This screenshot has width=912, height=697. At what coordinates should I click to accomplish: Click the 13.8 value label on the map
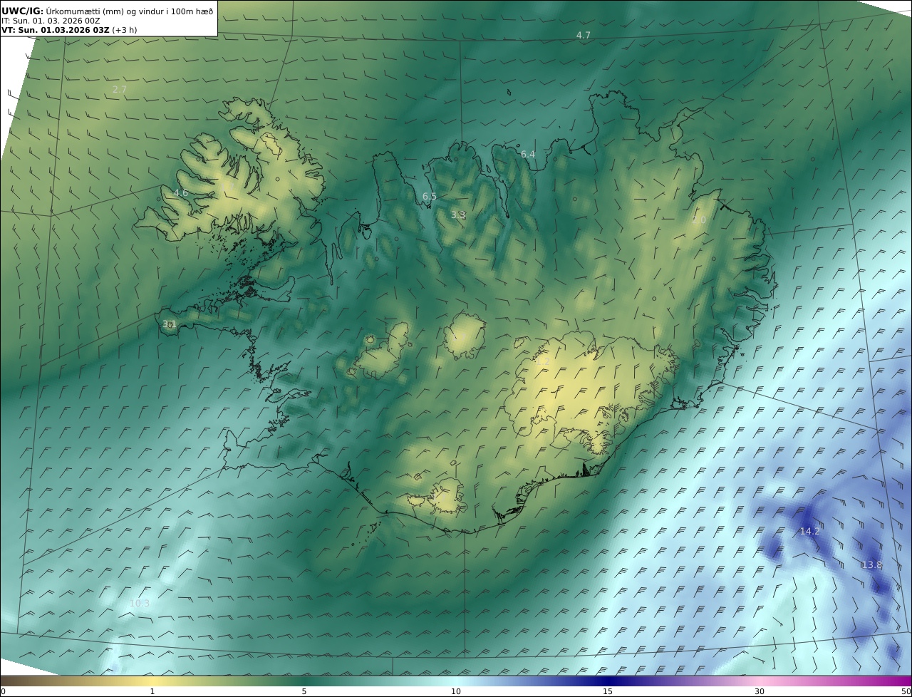point(871,564)
